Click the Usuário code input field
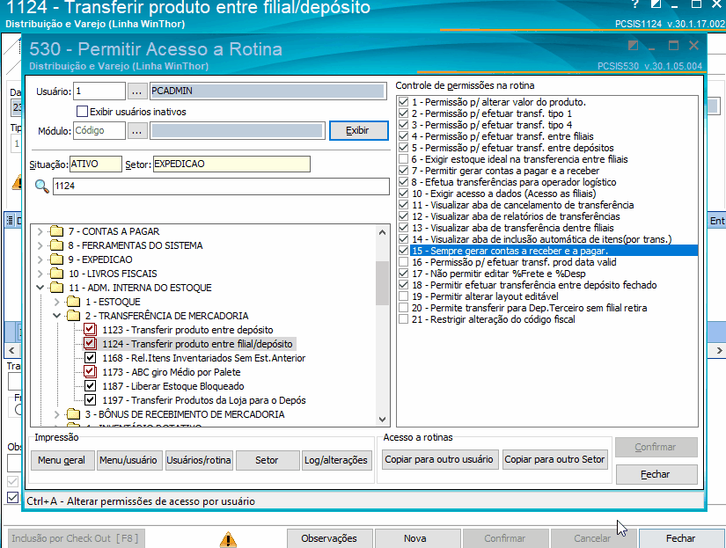The width and height of the screenshot is (726, 548). click(x=99, y=91)
